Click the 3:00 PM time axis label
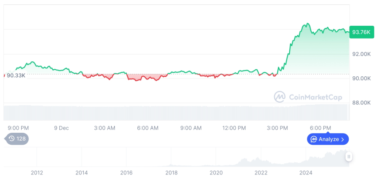The height and width of the screenshot is (178, 381). click(x=277, y=128)
